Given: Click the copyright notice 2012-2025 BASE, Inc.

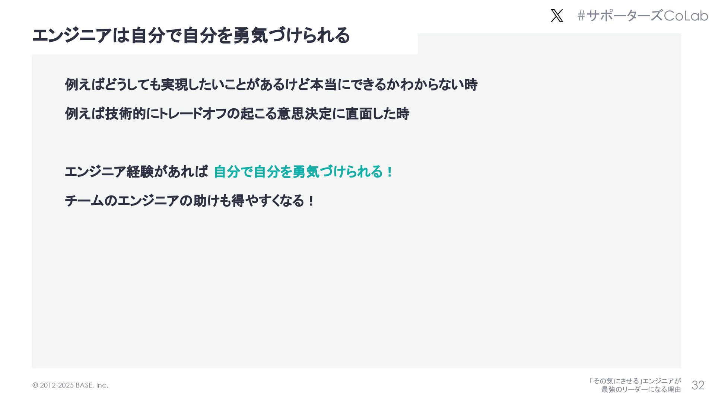Looking at the screenshot, I should pyautogui.click(x=70, y=385).
